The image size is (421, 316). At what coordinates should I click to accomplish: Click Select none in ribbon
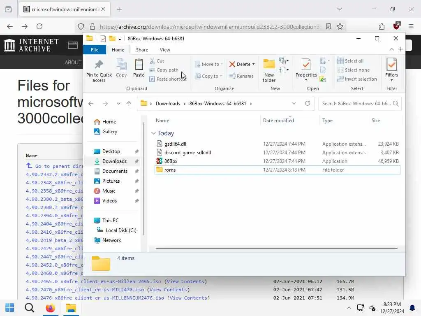[x=353, y=70]
